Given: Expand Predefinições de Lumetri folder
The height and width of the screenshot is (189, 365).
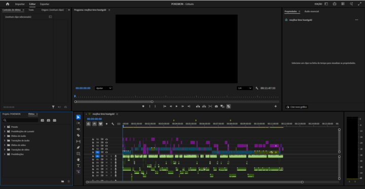Looking at the screenshot, I should coord(5,132).
